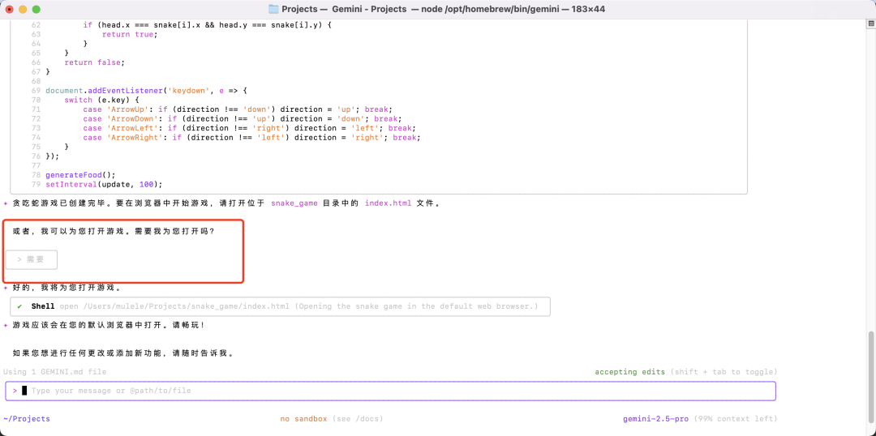Zoom the window with the green button
Image resolution: width=876 pixels, height=436 pixels.
tap(36, 10)
